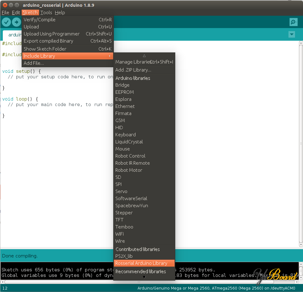
Task: Select Add File... entry
Action: click(x=68, y=63)
